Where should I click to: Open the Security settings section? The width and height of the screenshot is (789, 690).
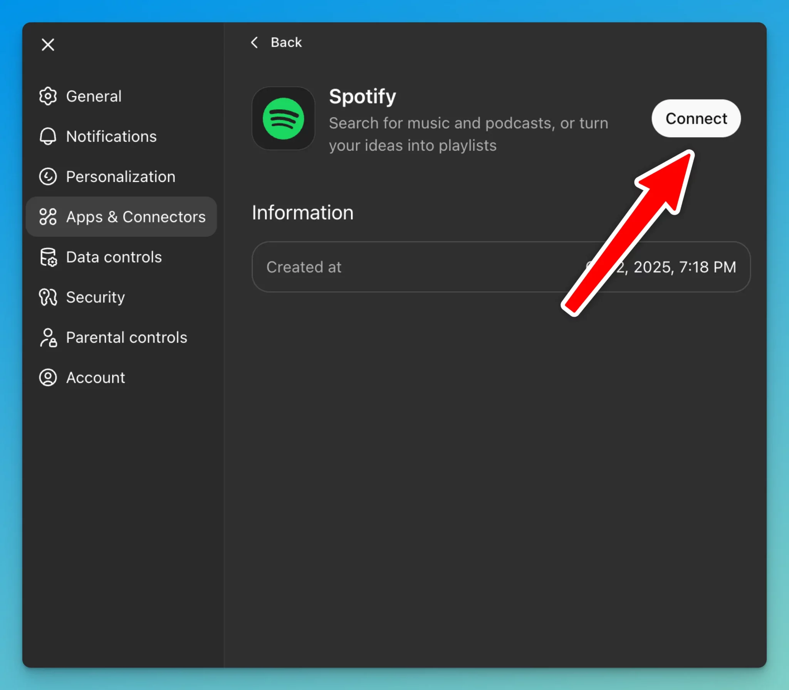click(95, 297)
